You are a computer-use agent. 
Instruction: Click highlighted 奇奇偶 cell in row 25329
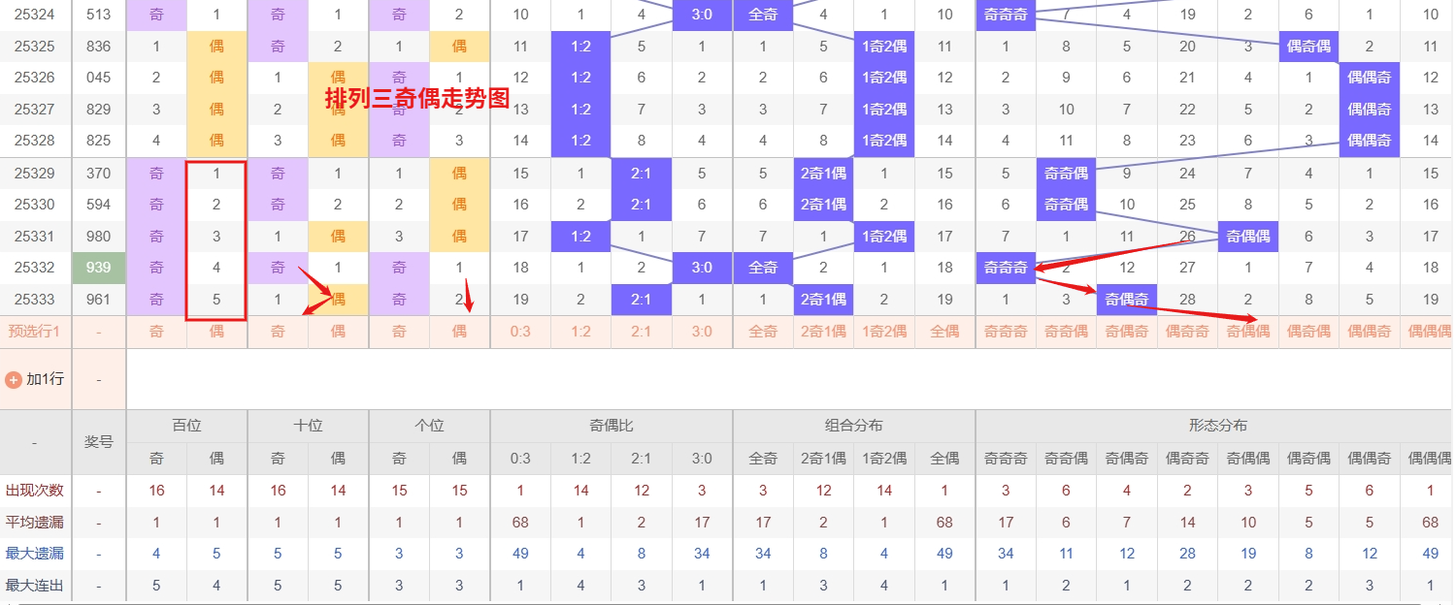tap(1066, 174)
